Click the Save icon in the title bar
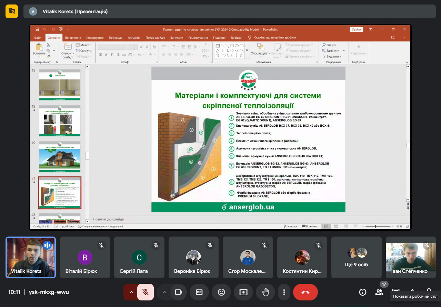This screenshot has height=307, width=441. click(37, 29)
